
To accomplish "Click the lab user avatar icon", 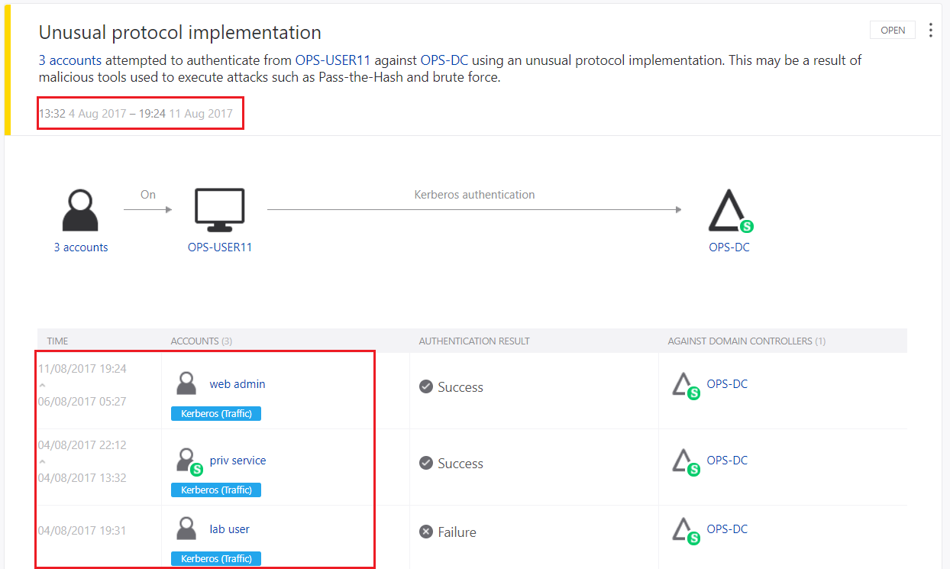I will [187, 529].
